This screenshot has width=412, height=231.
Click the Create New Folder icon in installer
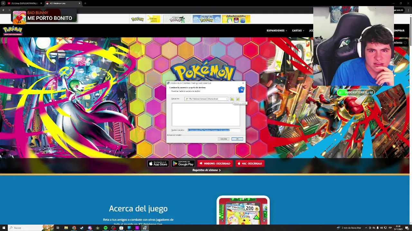(238, 99)
